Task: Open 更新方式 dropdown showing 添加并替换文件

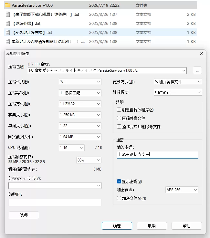Action: pos(178,82)
